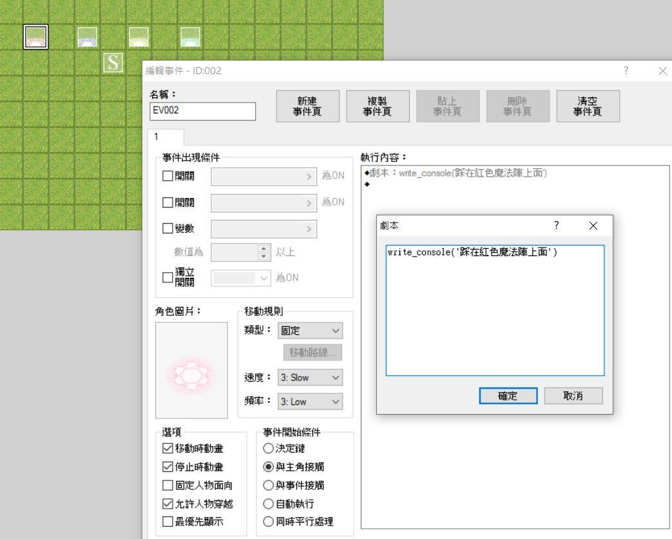Click the help question mark in 劇本 dialog
This screenshot has width=672, height=539.
tap(556, 226)
